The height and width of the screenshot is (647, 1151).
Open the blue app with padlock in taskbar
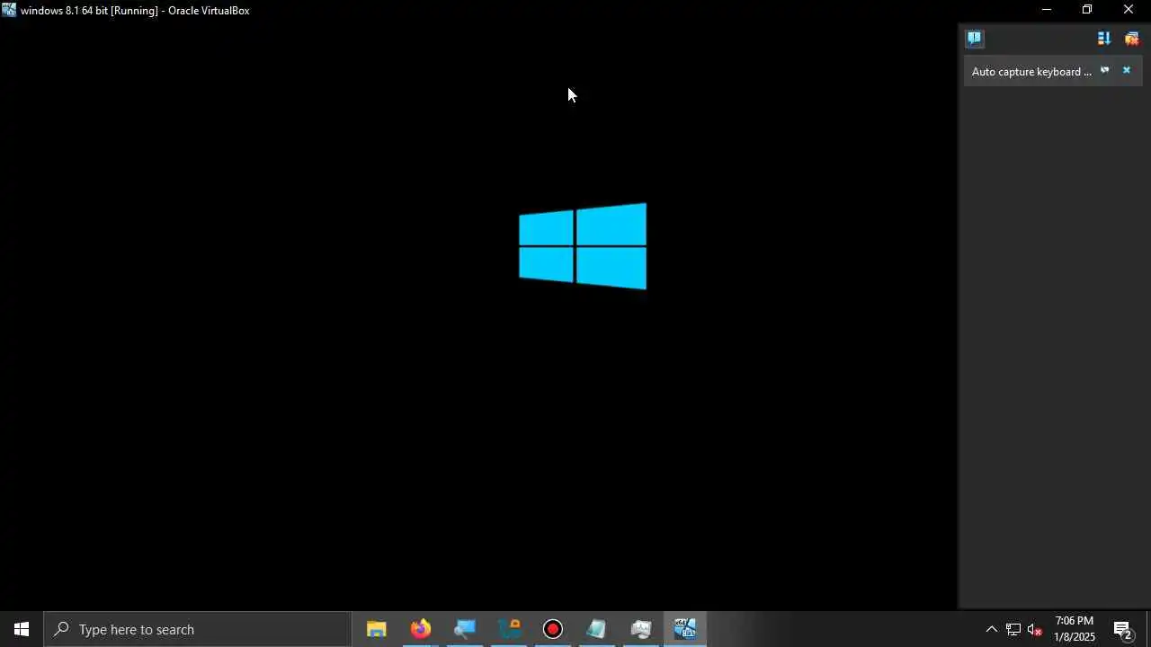click(x=509, y=629)
